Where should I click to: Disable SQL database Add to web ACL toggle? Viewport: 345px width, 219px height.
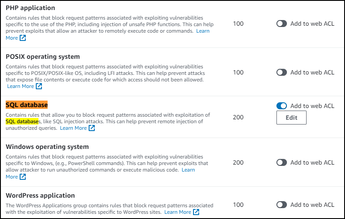[x=282, y=106]
